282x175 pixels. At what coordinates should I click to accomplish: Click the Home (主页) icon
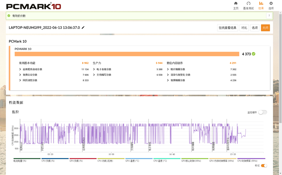[236, 4]
